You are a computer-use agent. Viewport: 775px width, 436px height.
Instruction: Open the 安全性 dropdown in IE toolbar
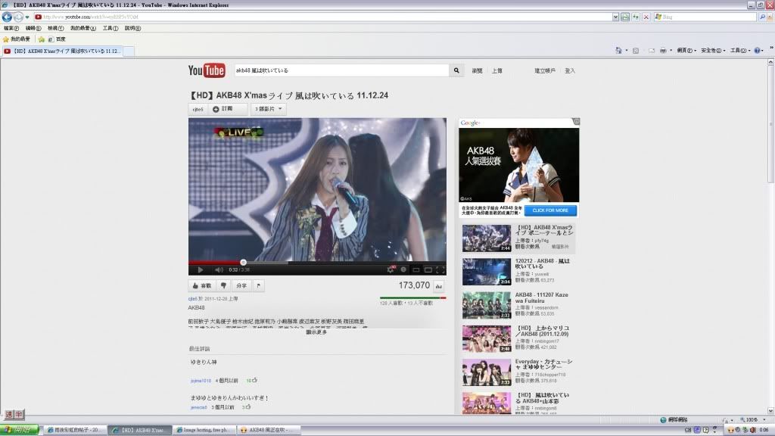point(712,51)
